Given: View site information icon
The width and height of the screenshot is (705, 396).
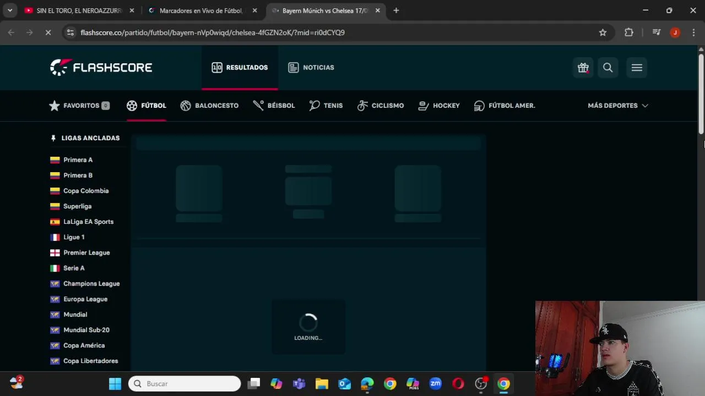Looking at the screenshot, I should pos(70,32).
